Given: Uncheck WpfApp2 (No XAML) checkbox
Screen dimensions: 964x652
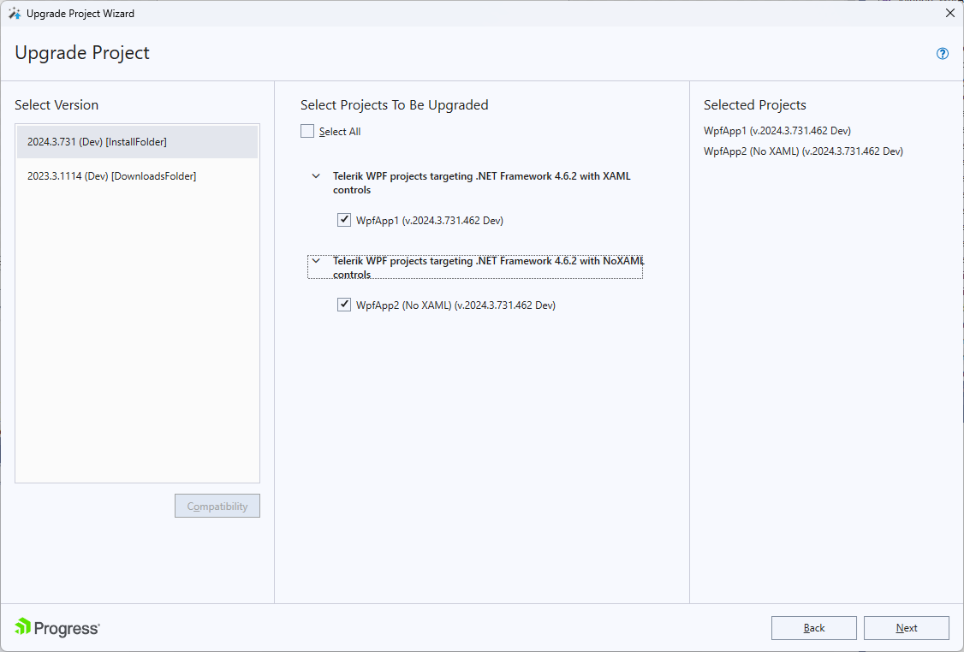Looking at the screenshot, I should coord(343,304).
